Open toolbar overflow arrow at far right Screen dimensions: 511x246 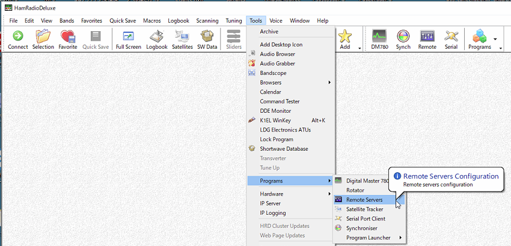click(x=501, y=49)
